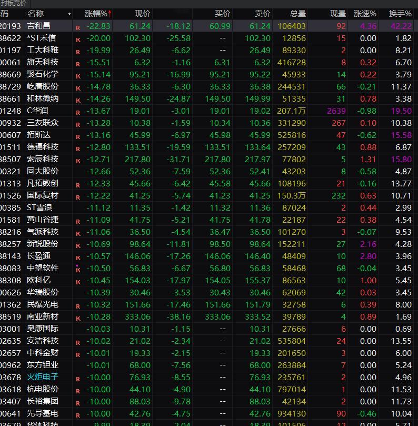
Task: Click the R marker on 拓斯达 row
Action: [78, 137]
